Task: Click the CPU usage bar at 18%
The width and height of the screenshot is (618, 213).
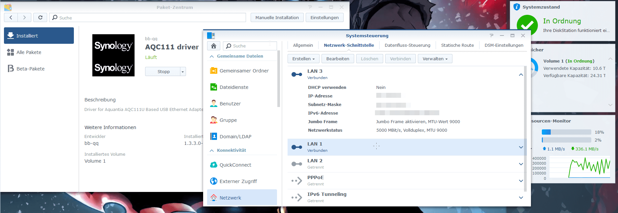Action: pyautogui.click(x=566, y=132)
